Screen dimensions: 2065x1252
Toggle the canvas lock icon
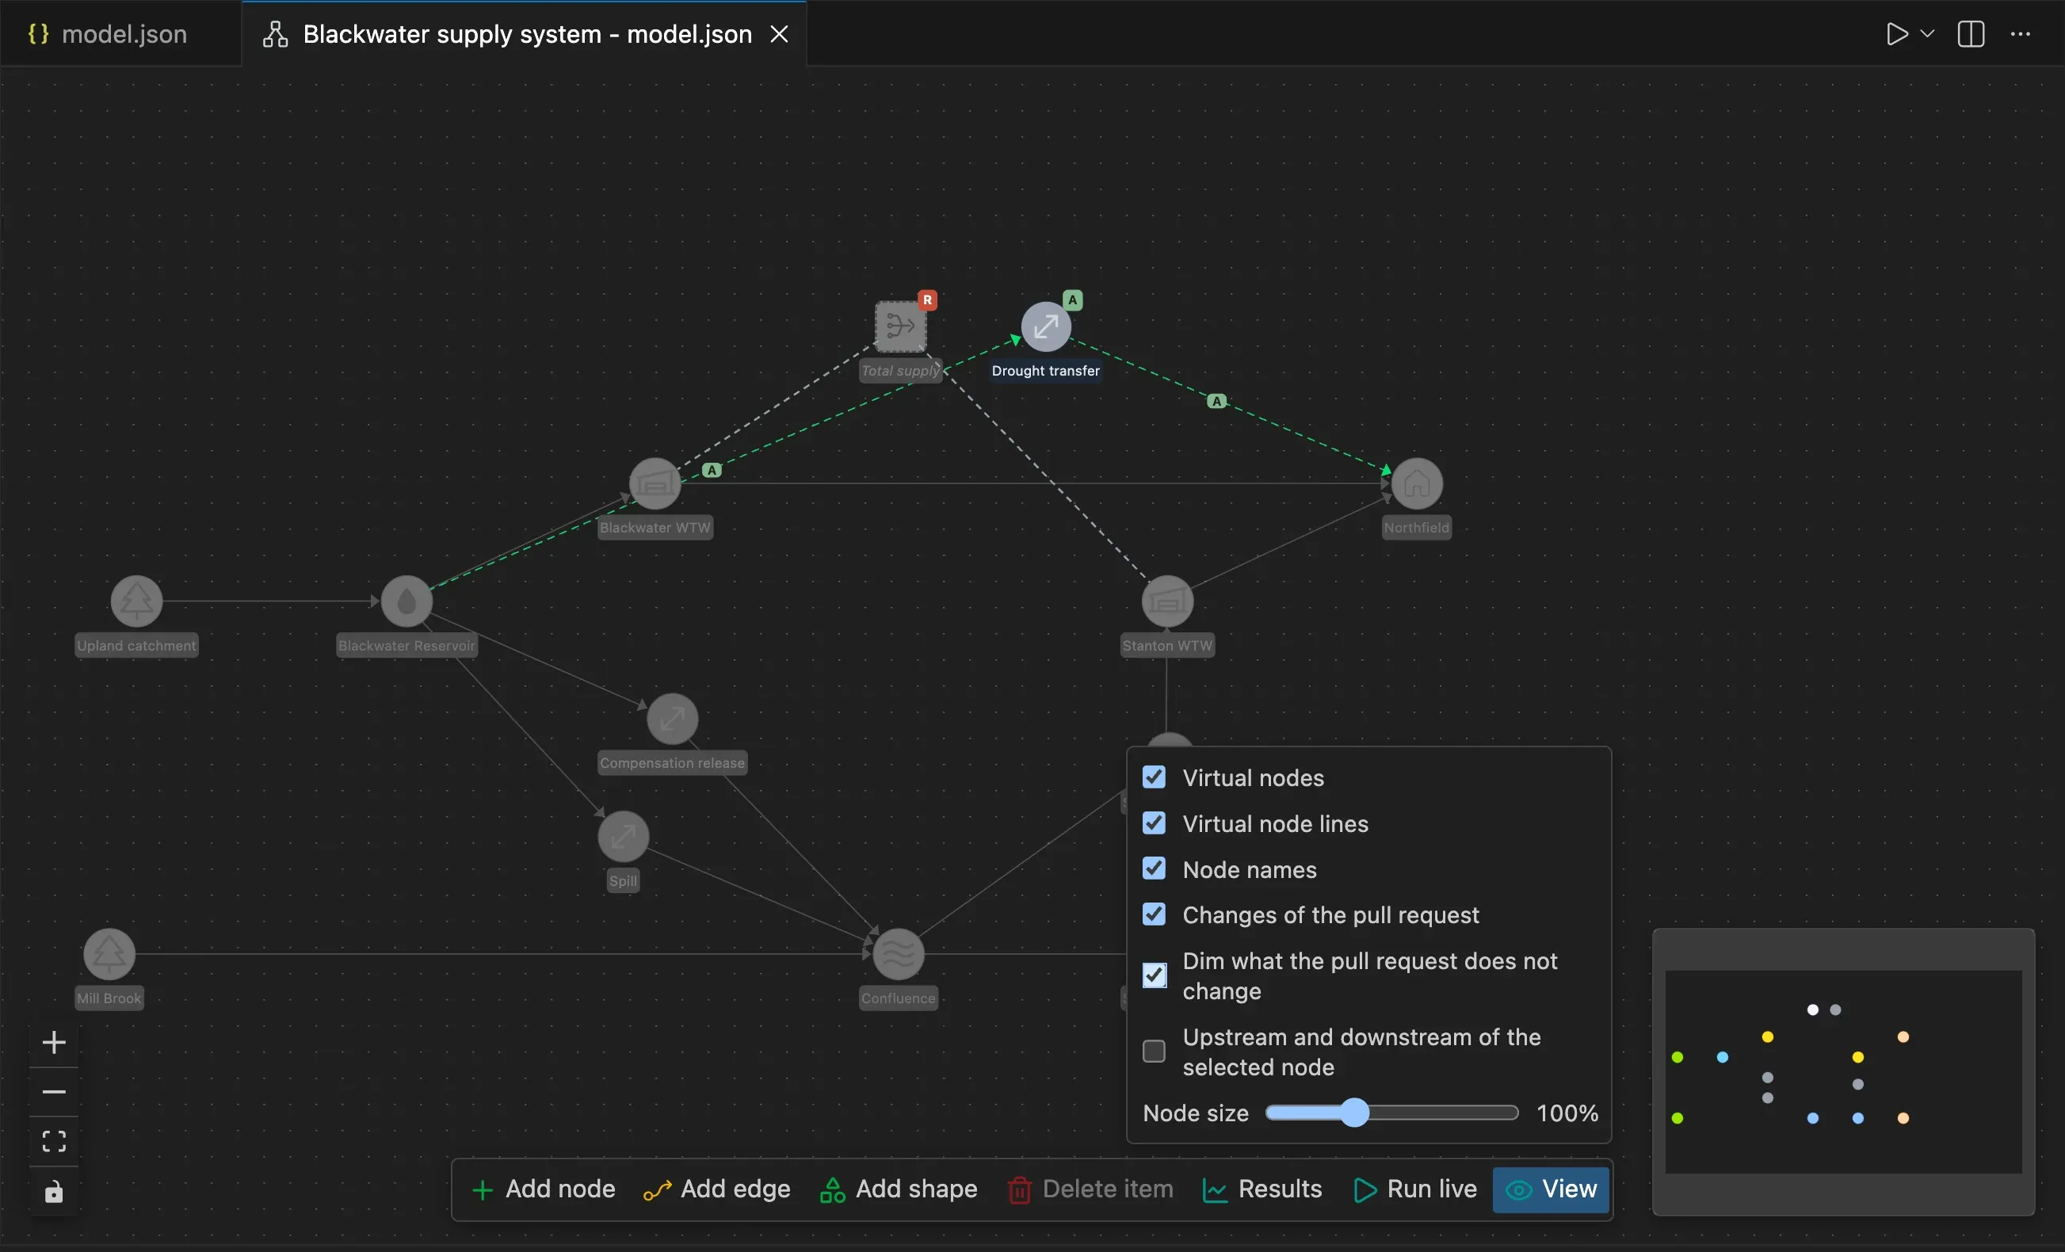54,1191
